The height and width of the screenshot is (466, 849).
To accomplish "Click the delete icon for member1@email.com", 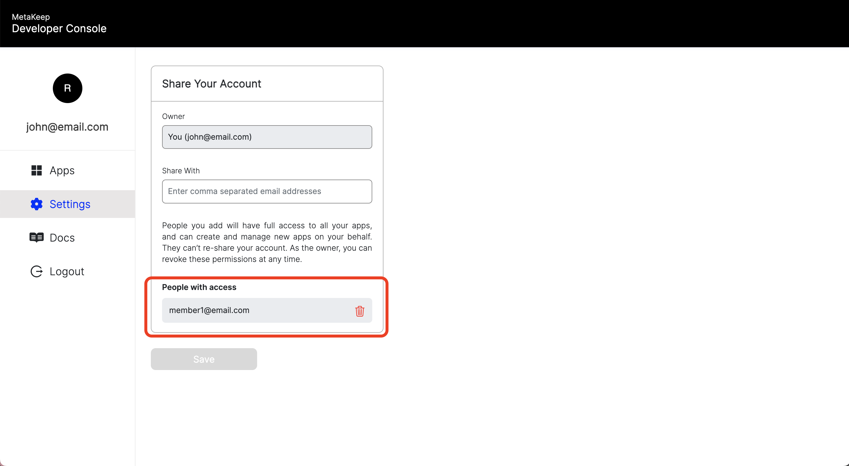I will (360, 310).
